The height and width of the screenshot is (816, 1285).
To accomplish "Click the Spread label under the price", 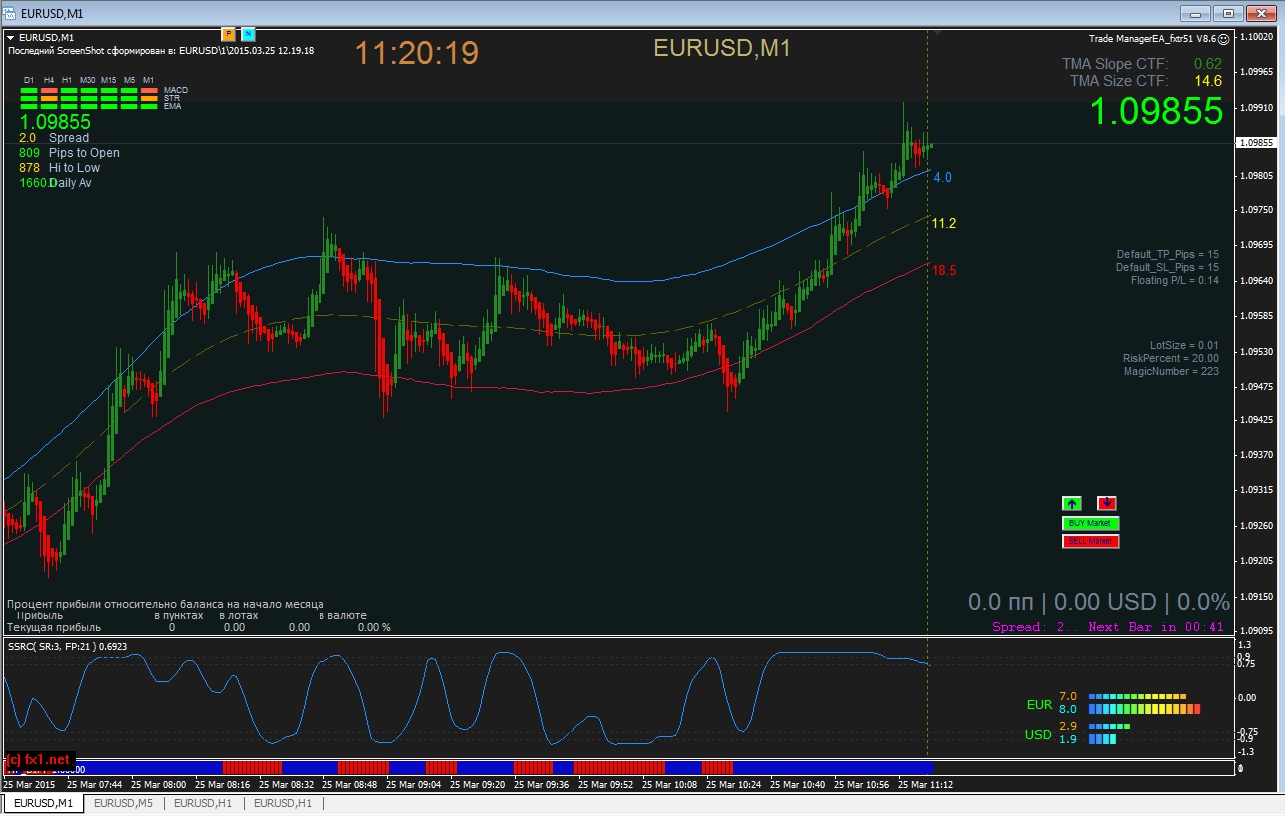I will tap(69, 138).
